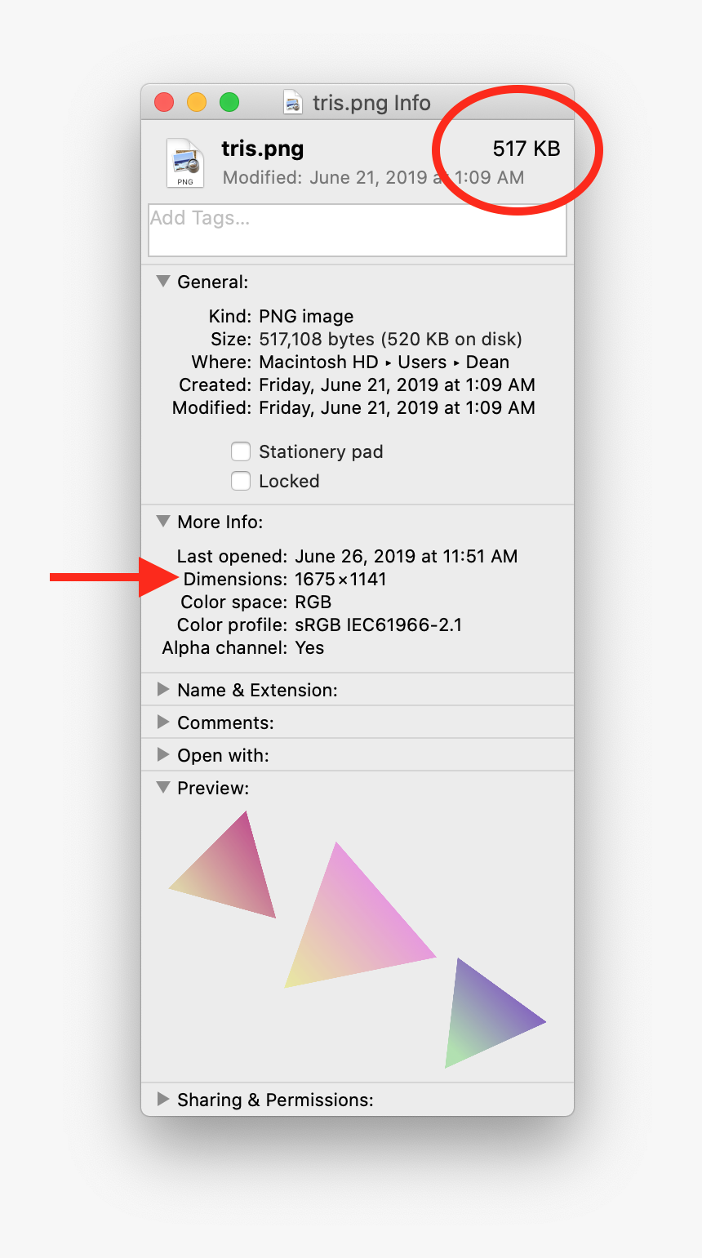The height and width of the screenshot is (1258, 702).
Task: Click the green zoom window button
Action: pyautogui.click(x=229, y=102)
